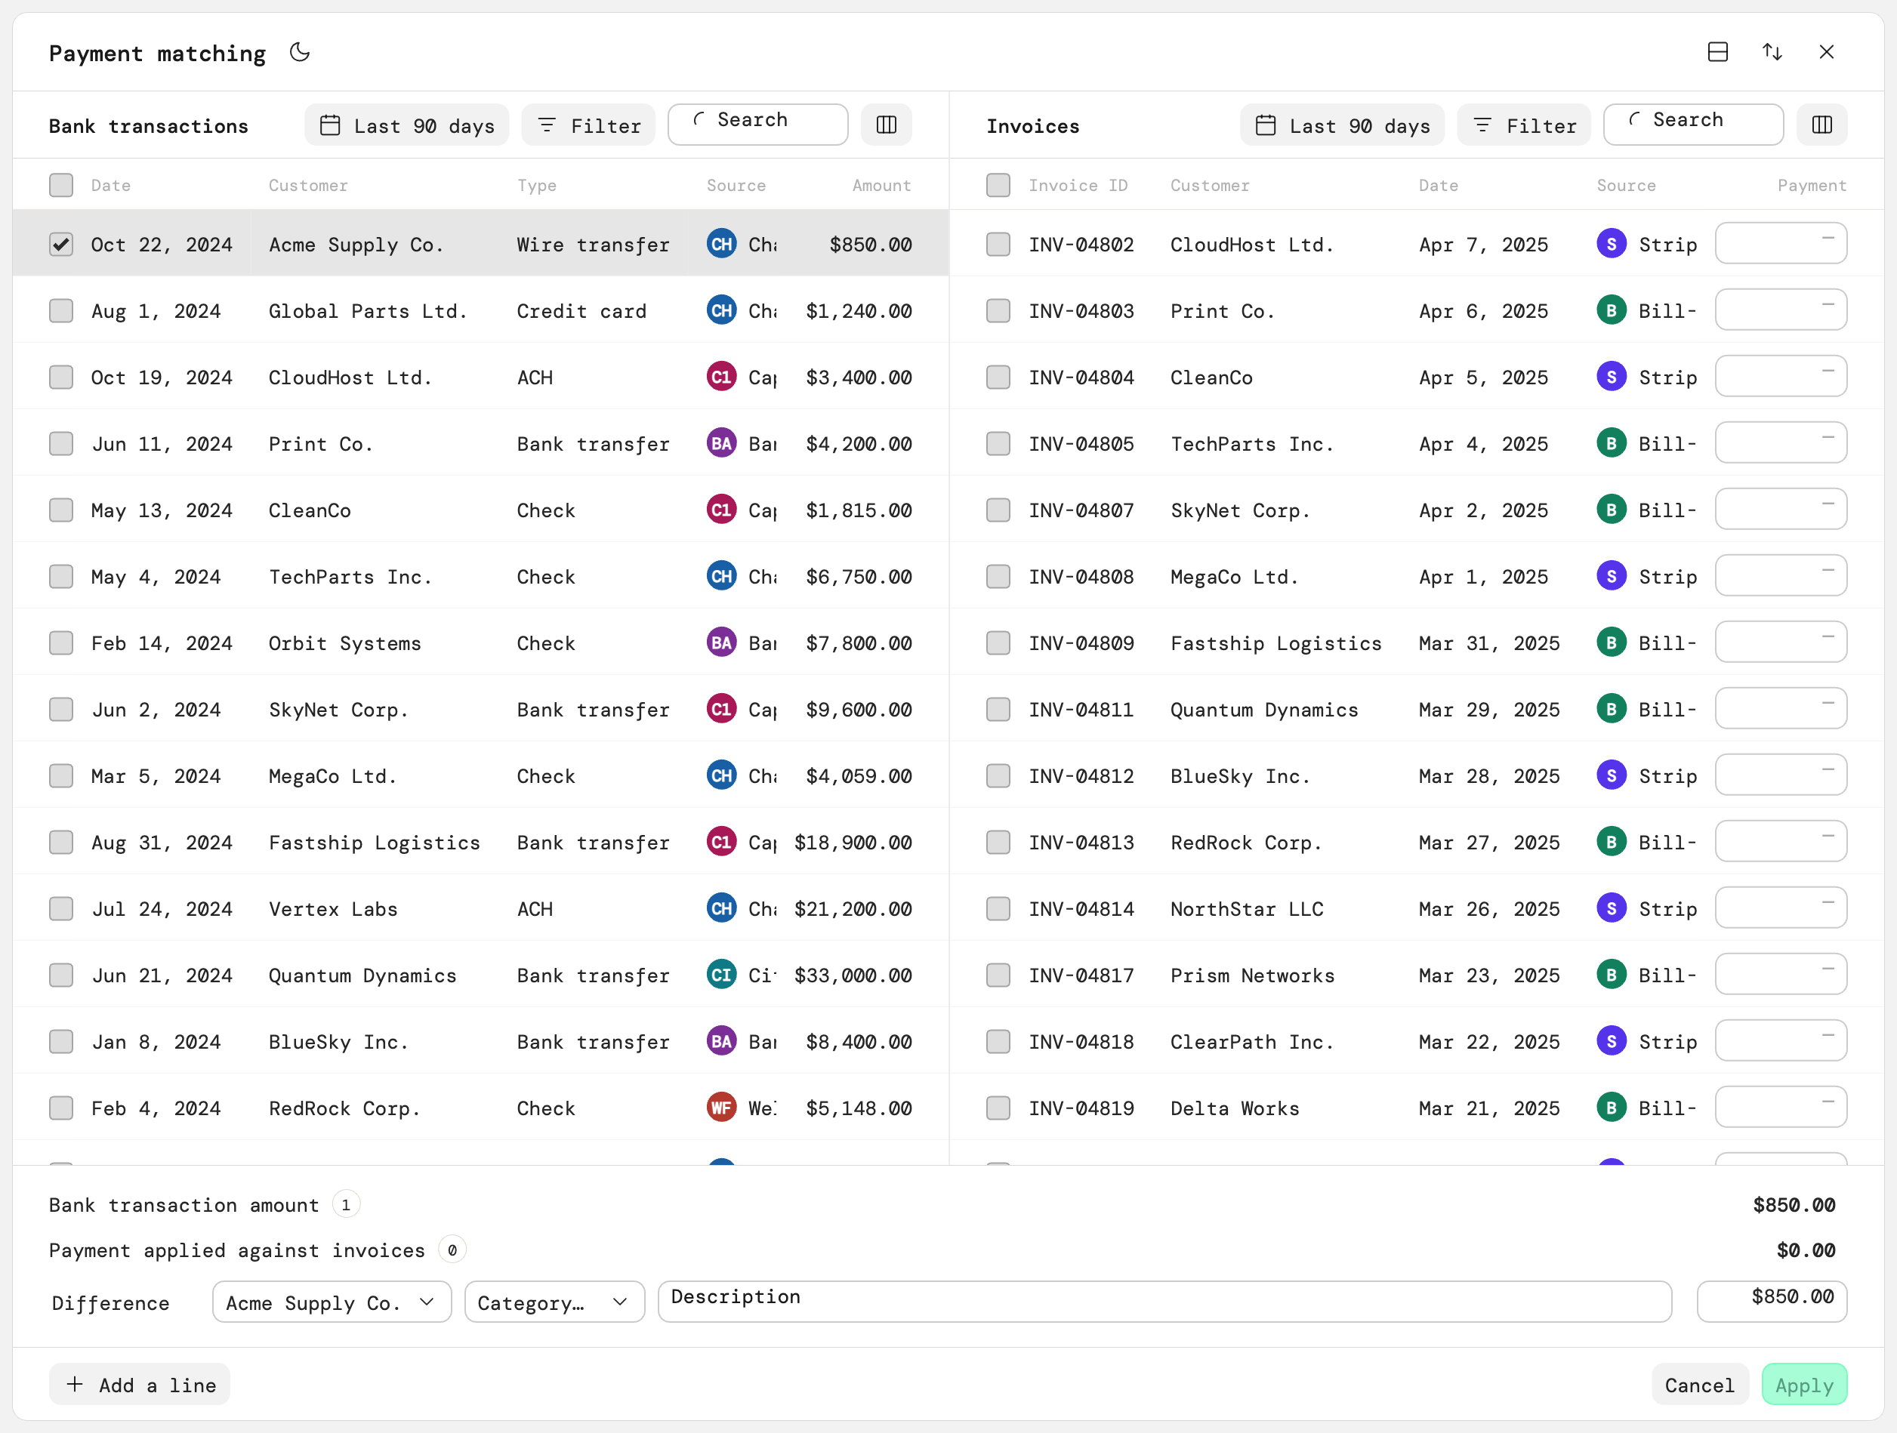Click Bill source icon for INV-04819
1897x1433 pixels.
coord(1612,1108)
